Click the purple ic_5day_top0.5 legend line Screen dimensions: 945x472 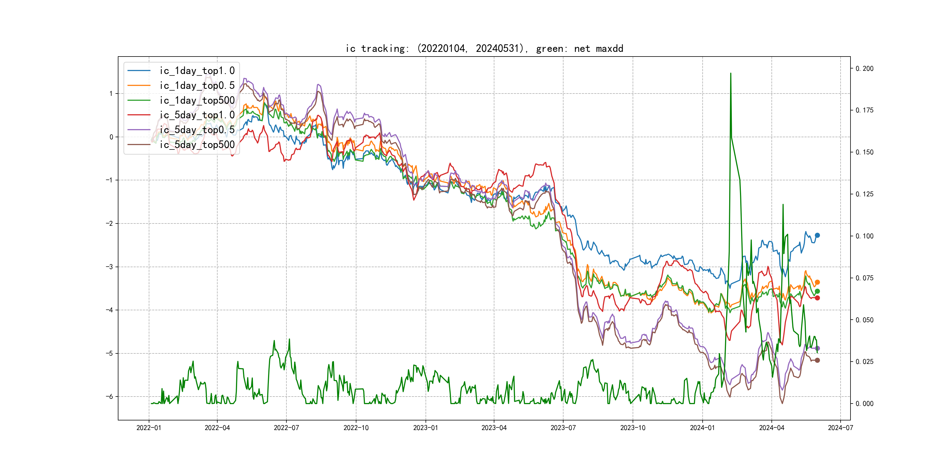click(x=139, y=130)
